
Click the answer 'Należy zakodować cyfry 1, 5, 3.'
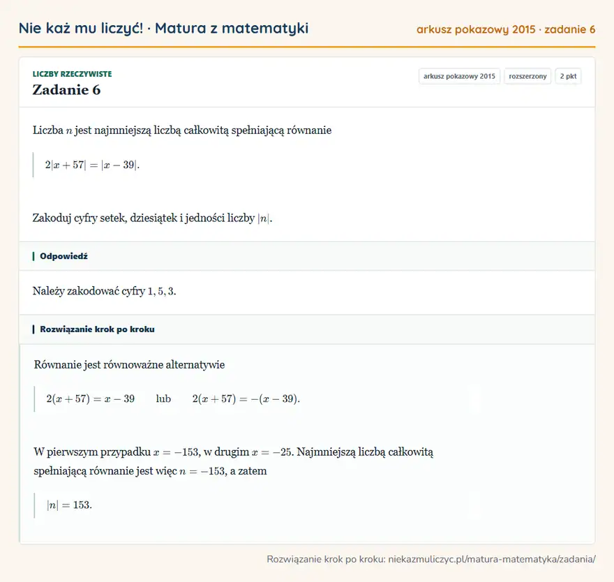104,291
